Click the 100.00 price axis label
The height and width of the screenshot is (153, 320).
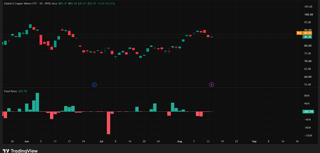308,15
